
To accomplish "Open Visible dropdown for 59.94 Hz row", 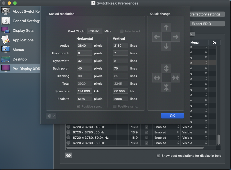I will coord(194,138).
